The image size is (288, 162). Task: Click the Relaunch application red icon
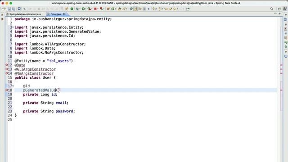101,9
